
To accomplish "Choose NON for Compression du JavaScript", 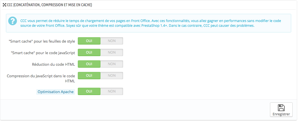I will (112, 76).
